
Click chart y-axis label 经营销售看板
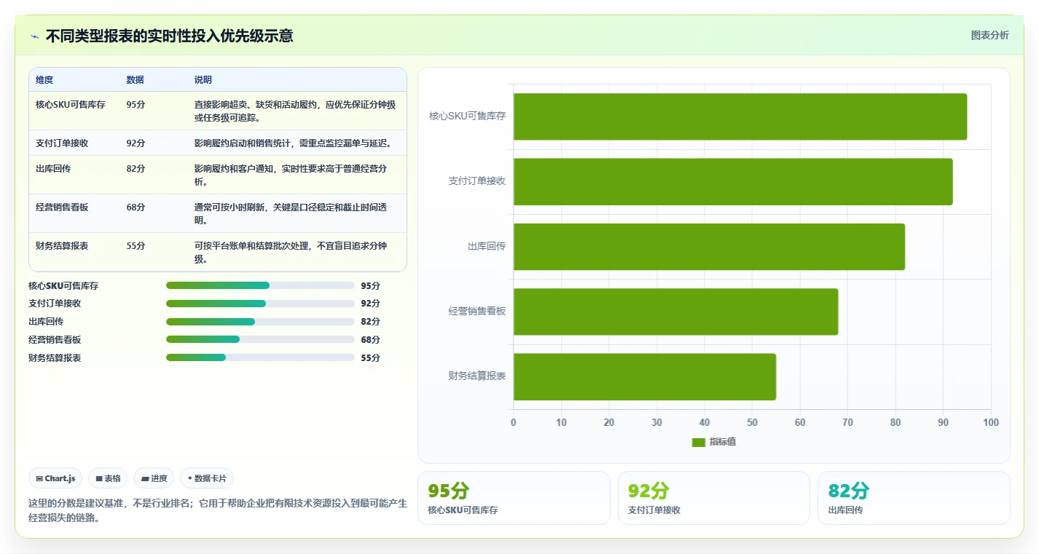point(477,312)
